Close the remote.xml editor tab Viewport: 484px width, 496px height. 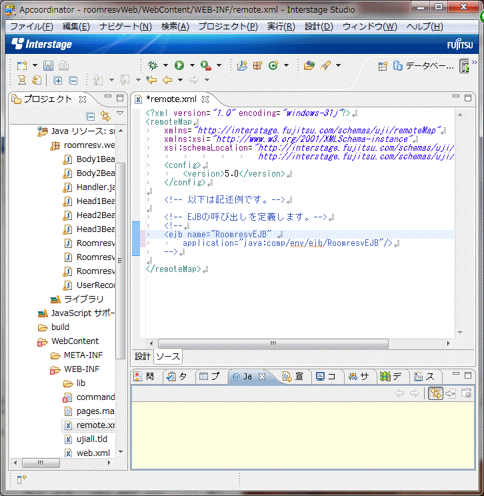[205, 99]
